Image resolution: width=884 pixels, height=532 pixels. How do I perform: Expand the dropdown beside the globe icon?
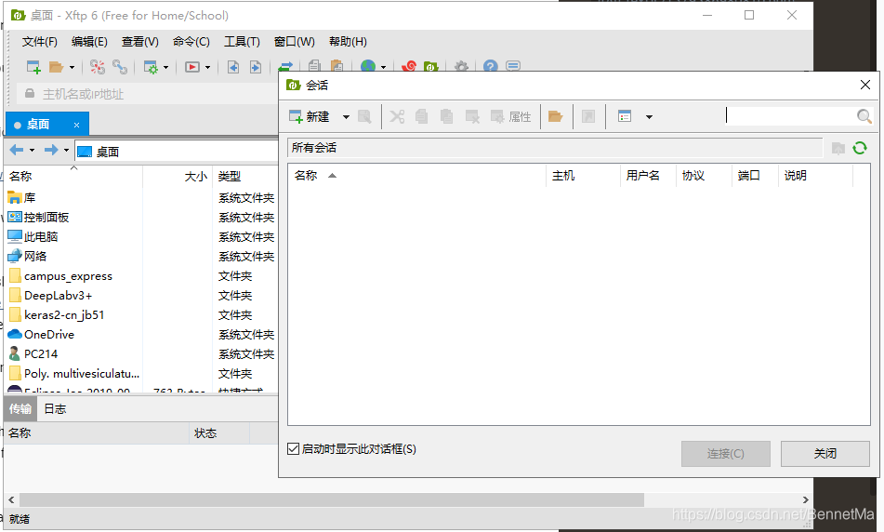tap(383, 67)
